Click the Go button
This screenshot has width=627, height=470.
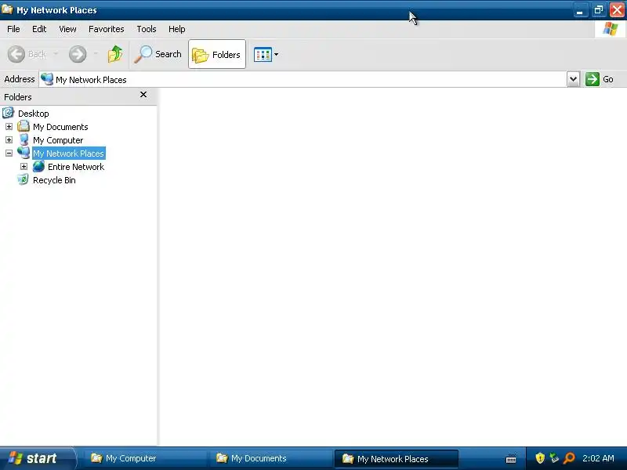pyautogui.click(x=600, y=79)
